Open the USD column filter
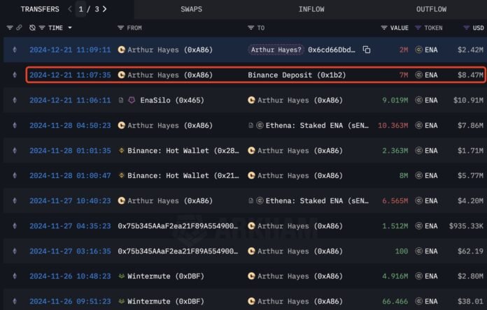Viewport: 487px width, 310px height. click(x=466, y=28)
